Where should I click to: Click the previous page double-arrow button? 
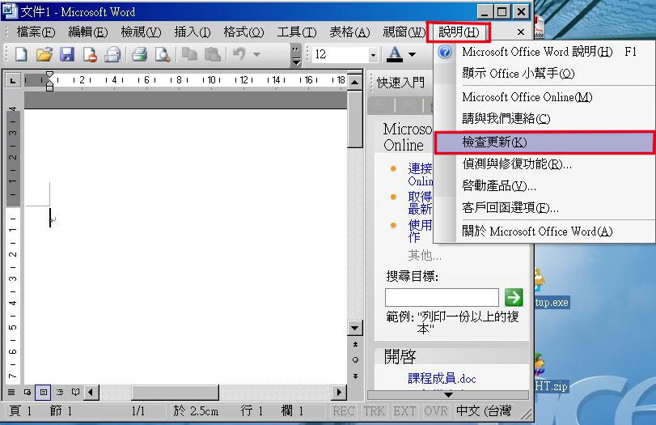(355, 344)
